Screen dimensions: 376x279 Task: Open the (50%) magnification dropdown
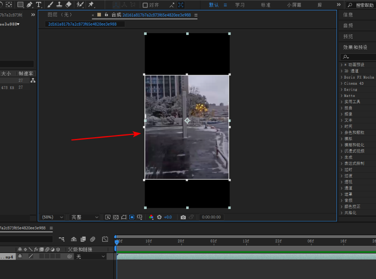[x=52, y=217]
